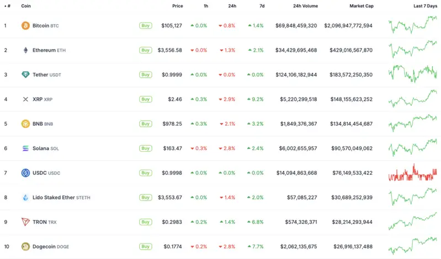Click the Tether coin logo icon
The image size is (441, 259).
(x=25, y=75)
